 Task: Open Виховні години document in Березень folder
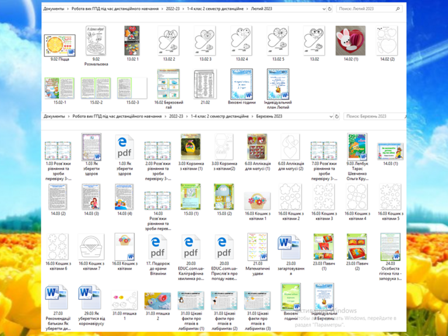(290, 297)
